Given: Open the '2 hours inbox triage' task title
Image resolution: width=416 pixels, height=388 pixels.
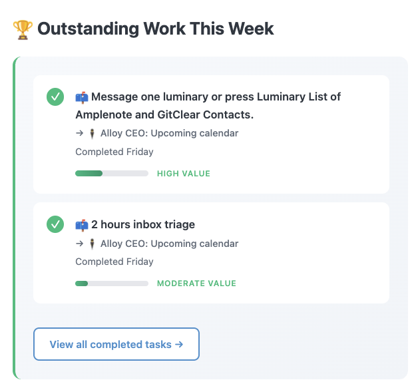Looking at the screenshot, I should tap(148, 224).
